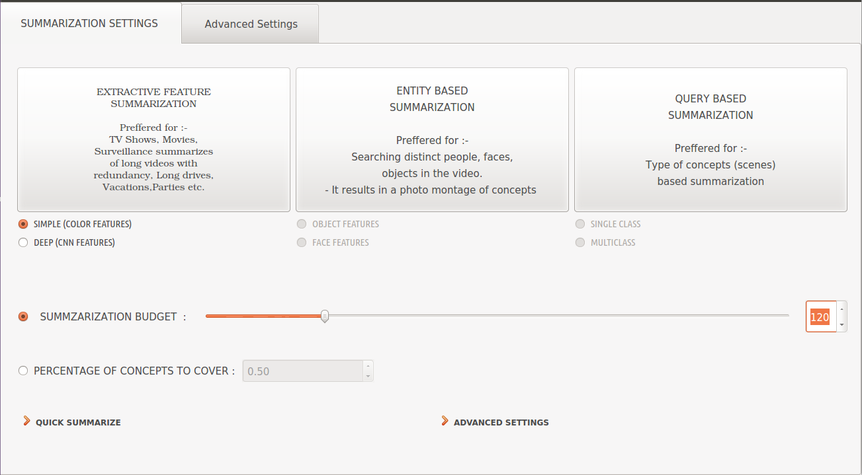Select Deep (CNN Features) radio option
Screen dimensions: 862x475
[x=23, y=242]
